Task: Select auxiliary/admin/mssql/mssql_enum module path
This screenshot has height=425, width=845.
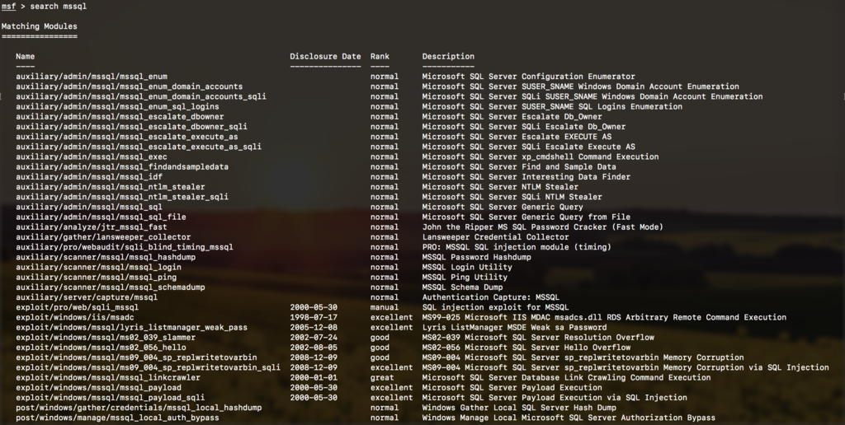Action: click(92, 77)
